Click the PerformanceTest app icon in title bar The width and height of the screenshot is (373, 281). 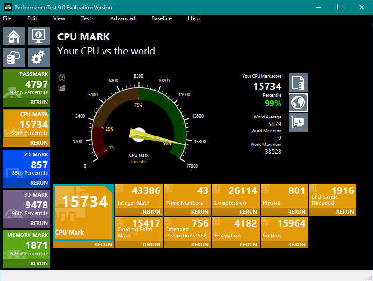8,8
